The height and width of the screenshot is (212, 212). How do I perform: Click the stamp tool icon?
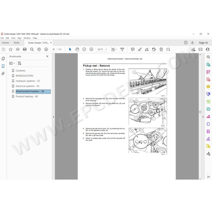(154, 49)
